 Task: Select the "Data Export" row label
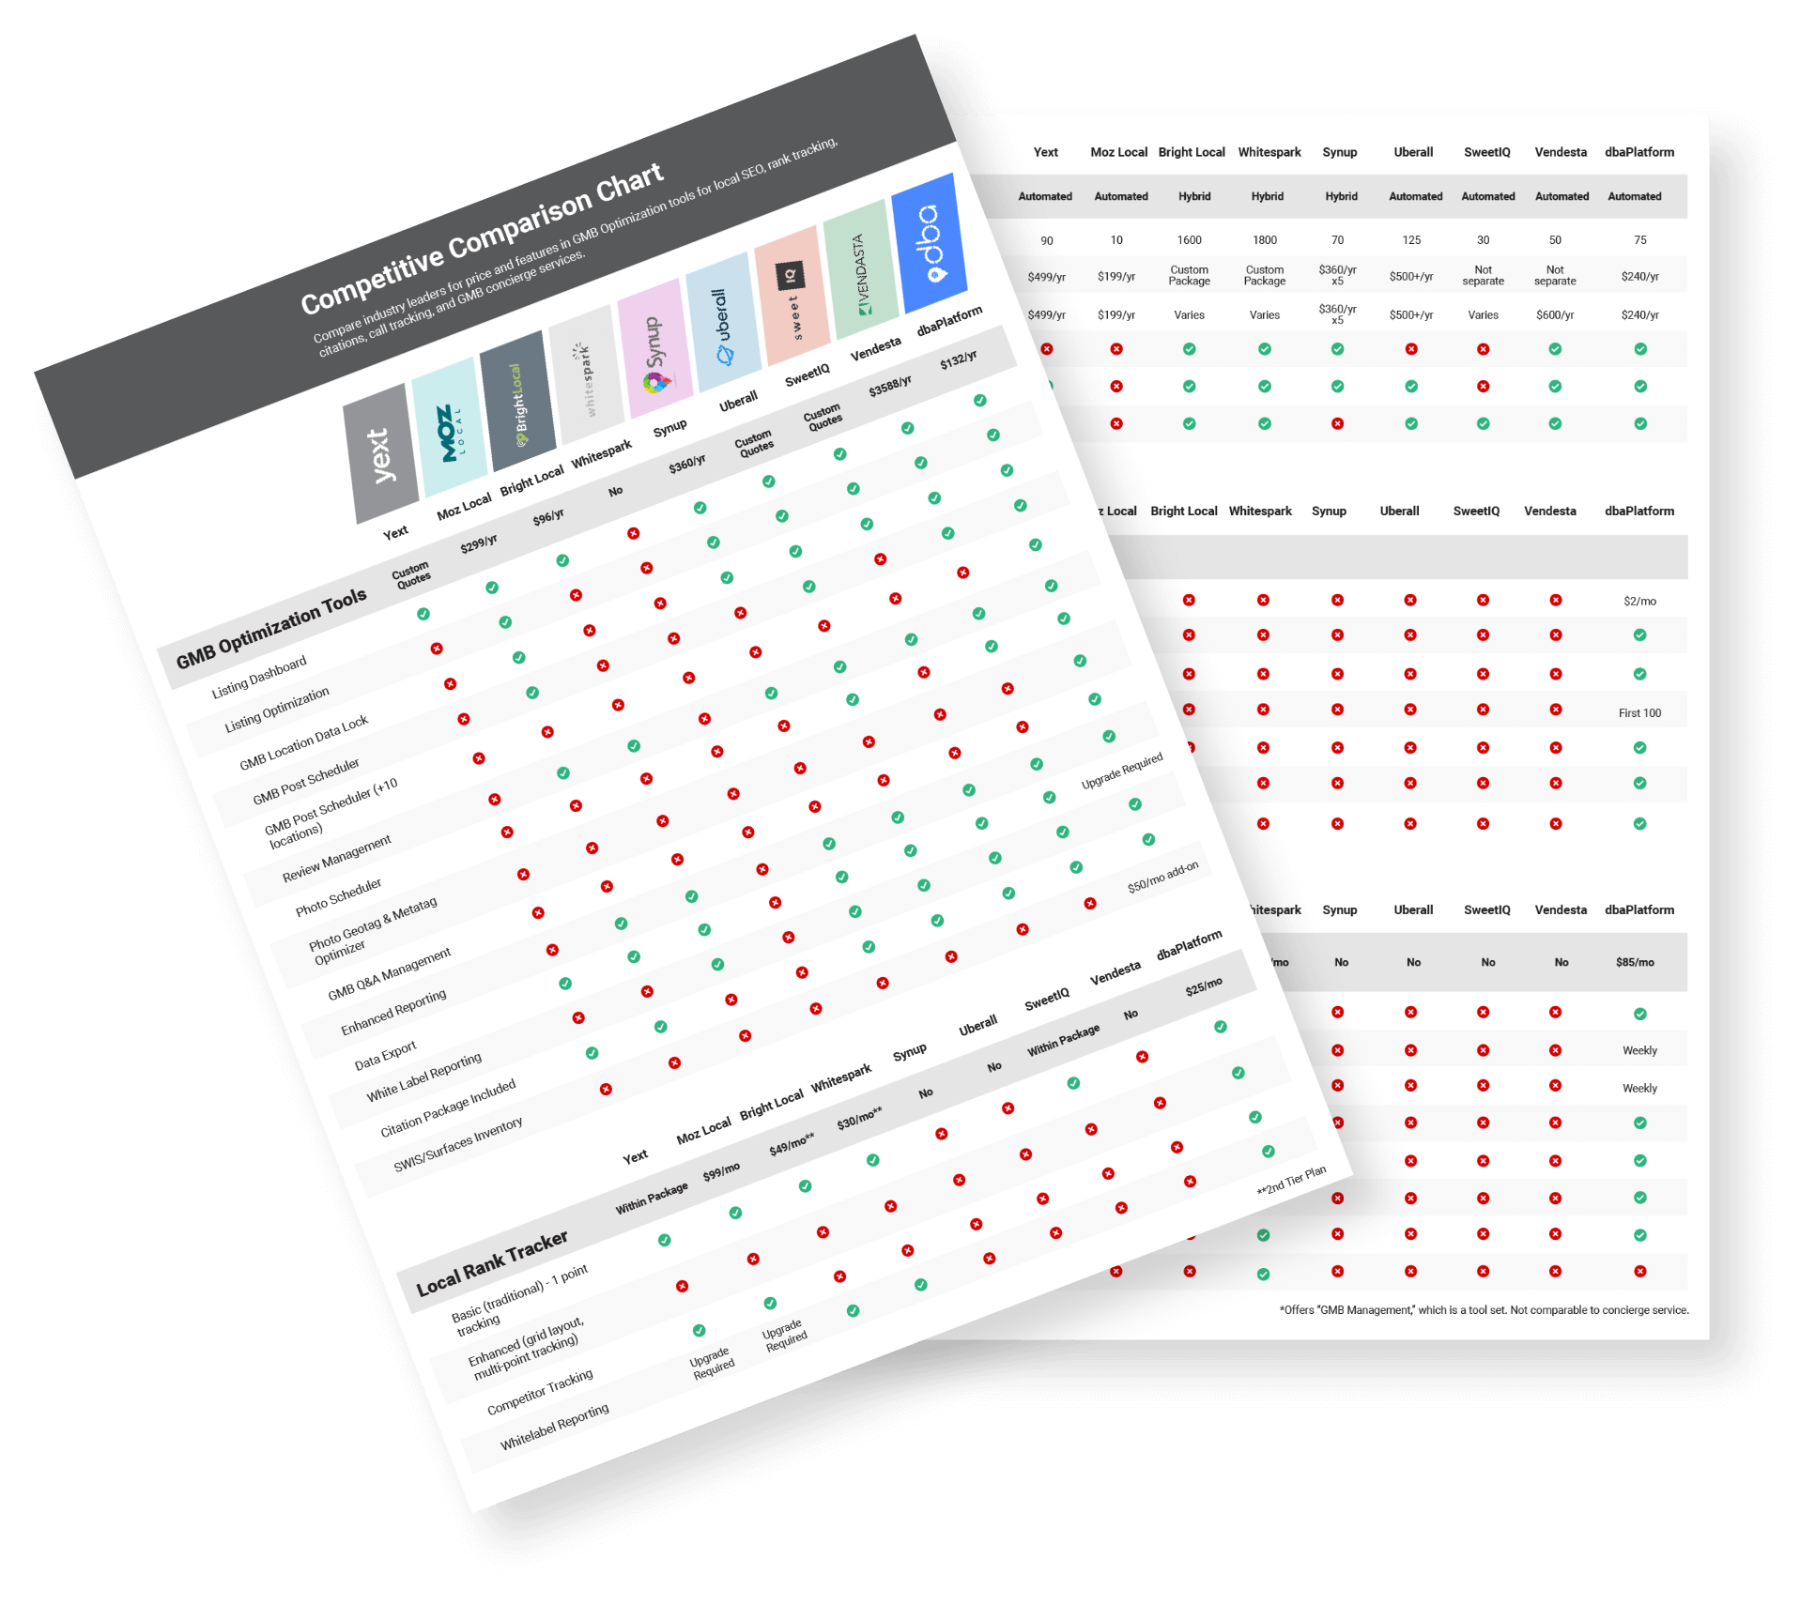click(385, 1055)
